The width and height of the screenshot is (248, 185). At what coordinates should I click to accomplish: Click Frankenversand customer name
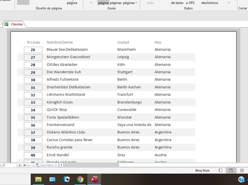point(60,125)
